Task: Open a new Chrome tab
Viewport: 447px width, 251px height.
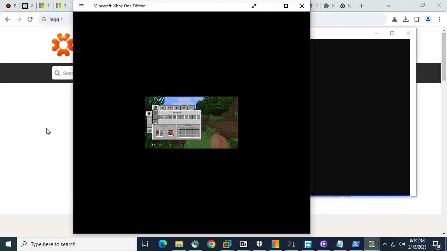Action: pos(361,6)
